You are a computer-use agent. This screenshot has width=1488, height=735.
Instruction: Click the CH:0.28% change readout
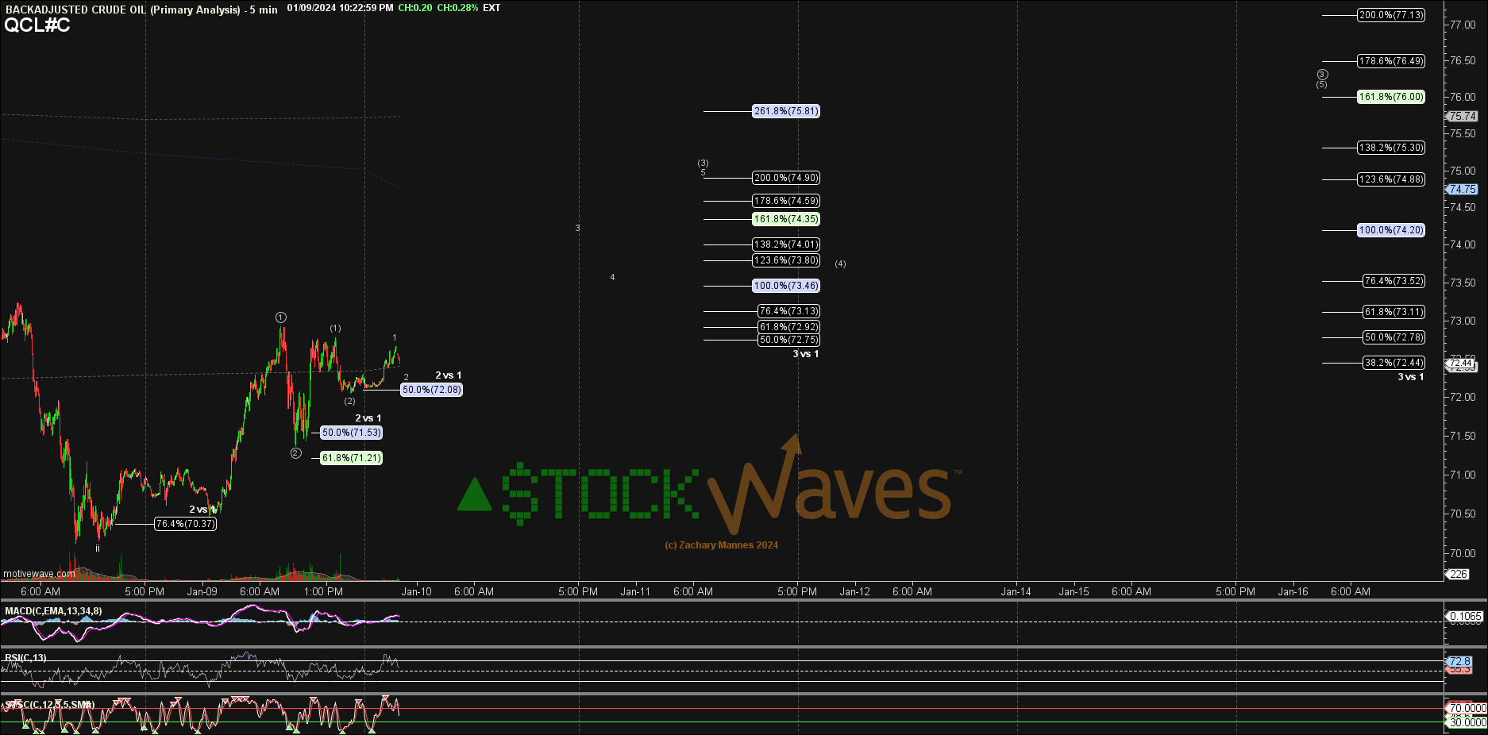coord(458,8)
